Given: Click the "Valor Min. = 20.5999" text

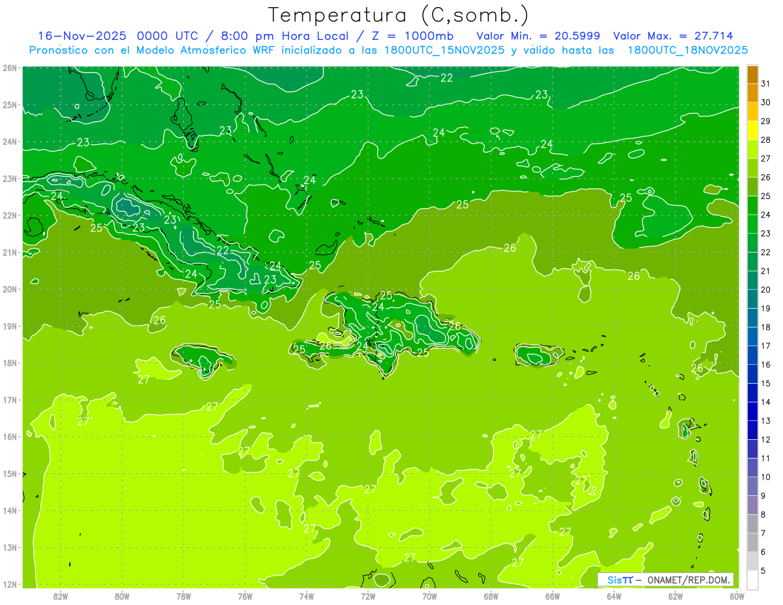Looking at the screenshot, I should pyautogui.click(x=538, y=36).
